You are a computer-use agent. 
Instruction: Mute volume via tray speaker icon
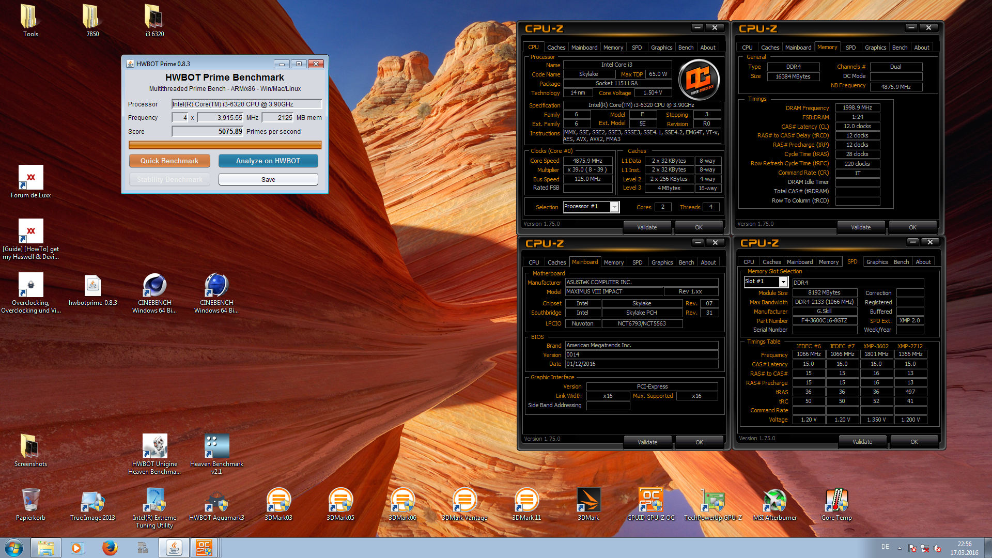coord(937,549)
